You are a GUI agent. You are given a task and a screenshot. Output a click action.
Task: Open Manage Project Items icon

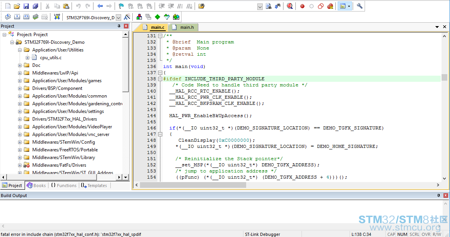[x=139, y=17]
